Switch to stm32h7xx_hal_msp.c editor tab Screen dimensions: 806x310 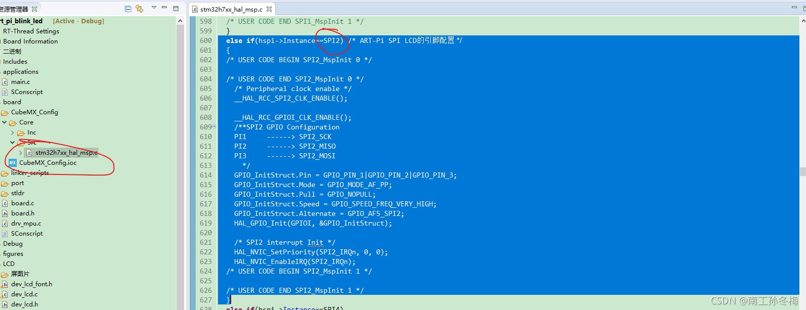click(x=231, y=9)
